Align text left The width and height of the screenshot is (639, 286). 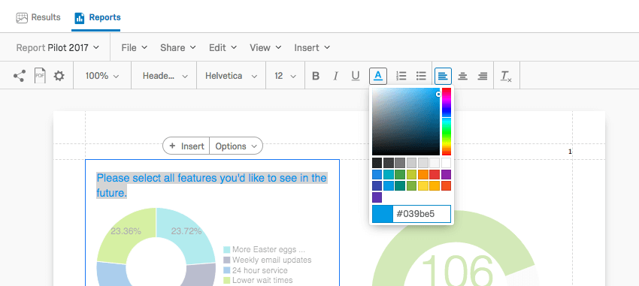[443, 76]
